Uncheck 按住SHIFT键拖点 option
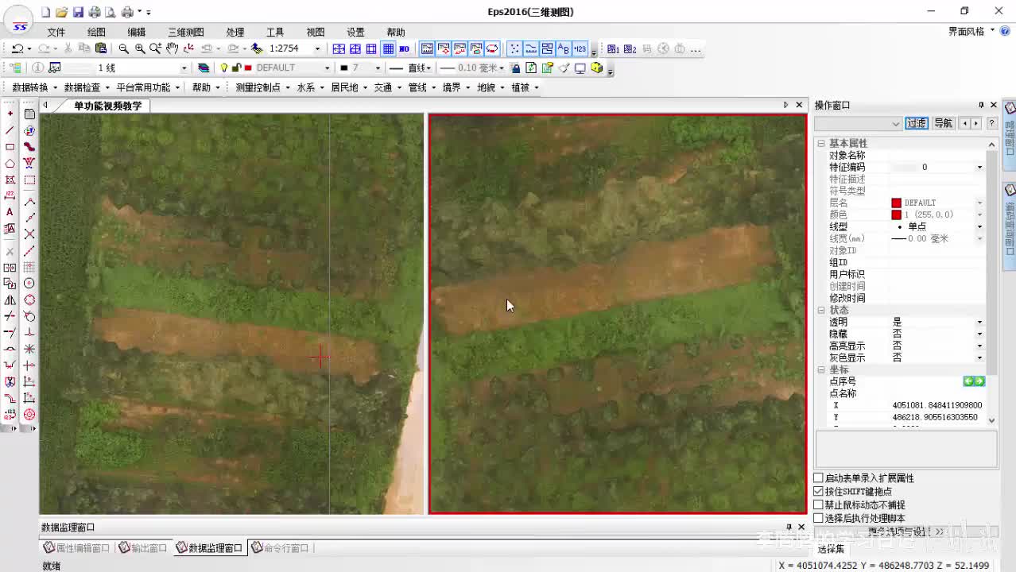Screen dimensions: 1016x572 pyautogui.click(x=818, y=492)
